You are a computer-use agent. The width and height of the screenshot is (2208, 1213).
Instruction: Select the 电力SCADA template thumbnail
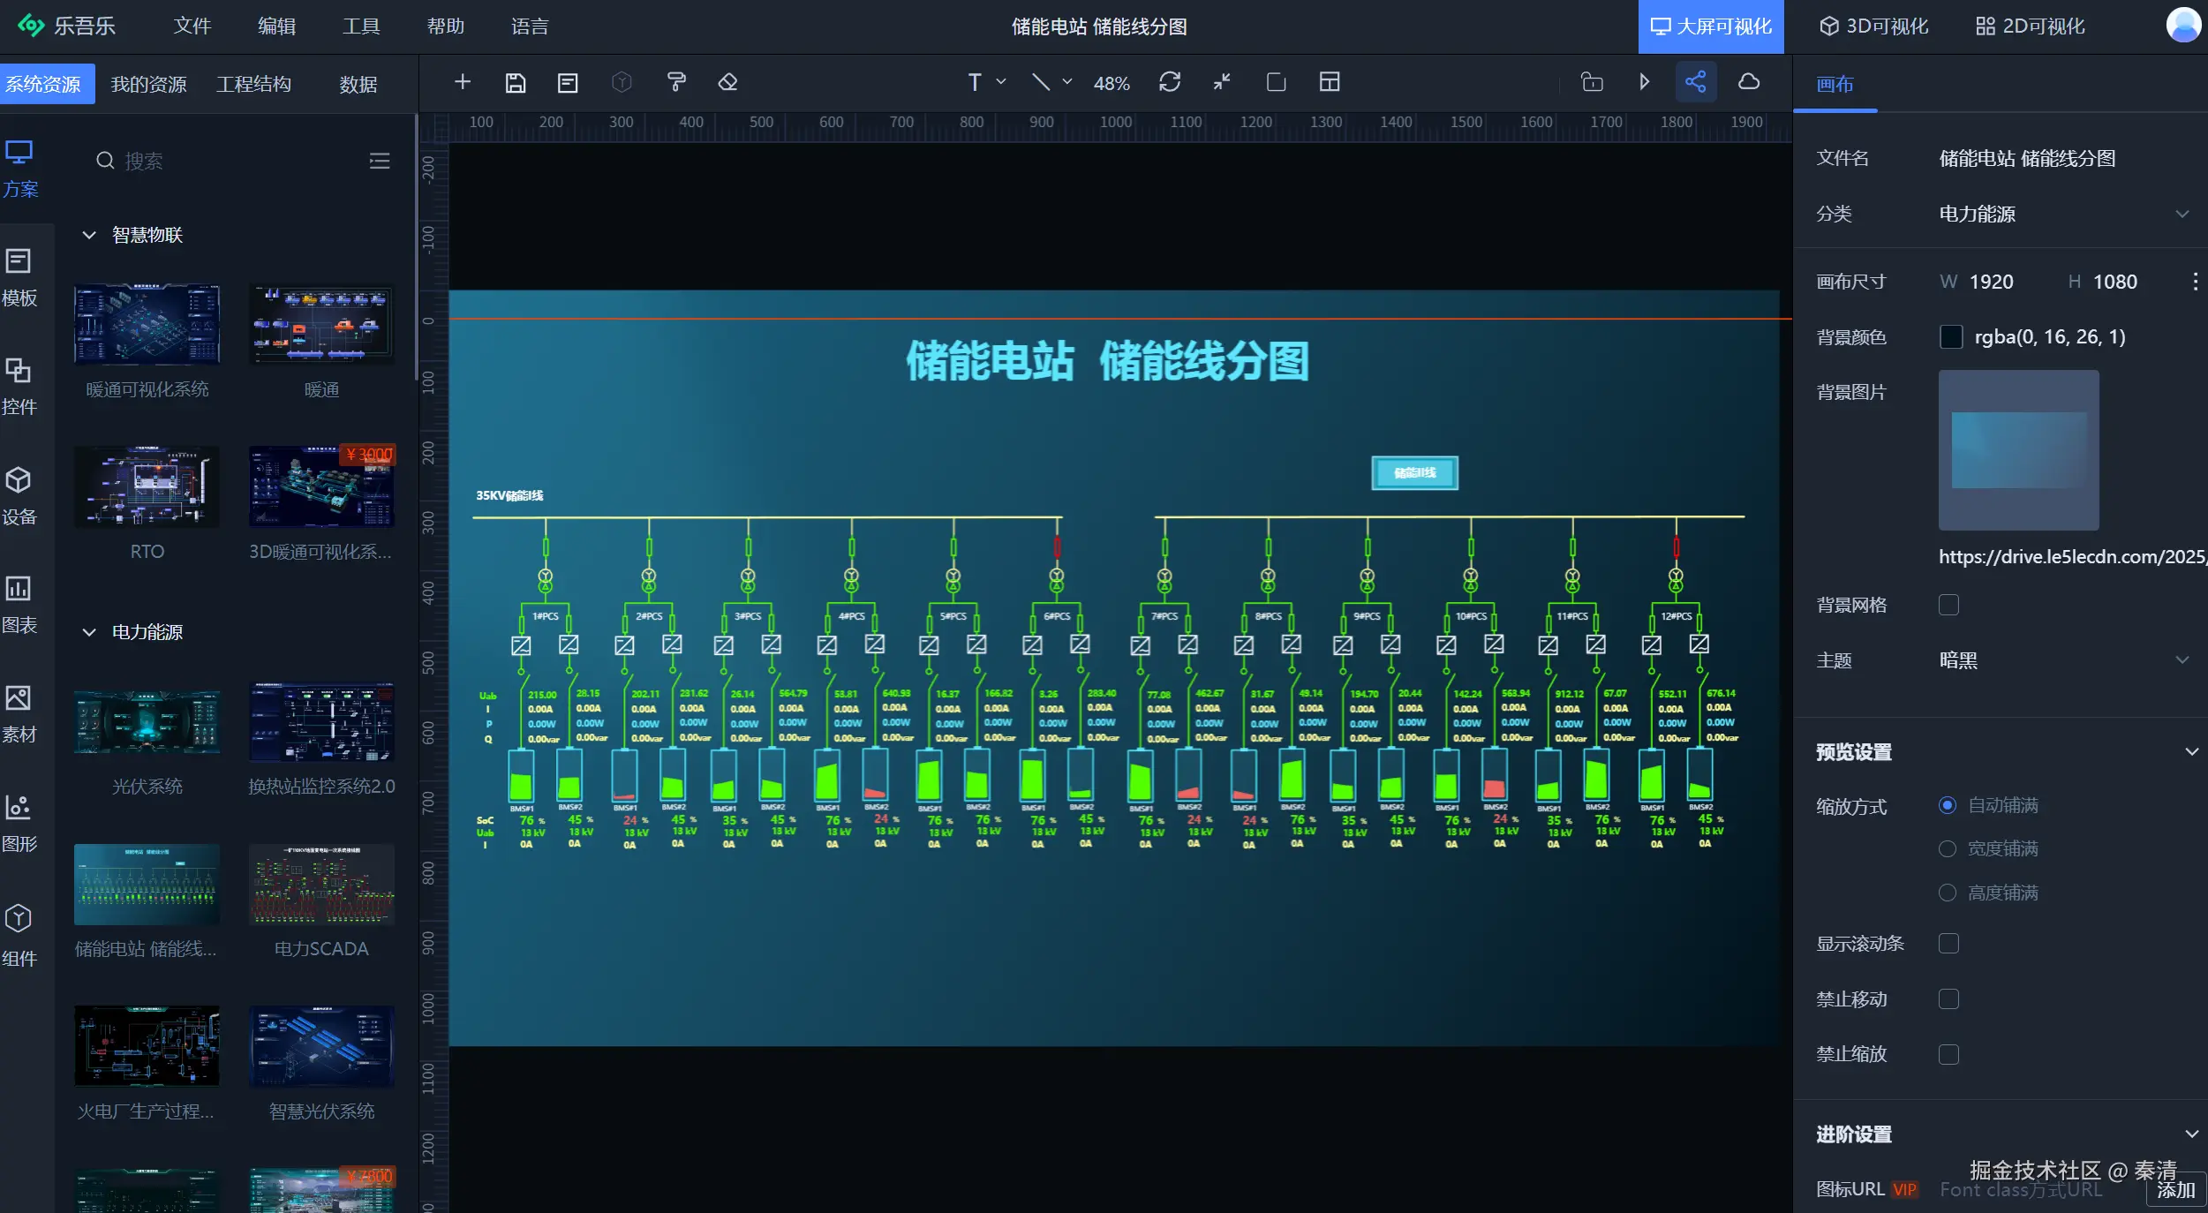pyautogui.click(x=321, y=885)
